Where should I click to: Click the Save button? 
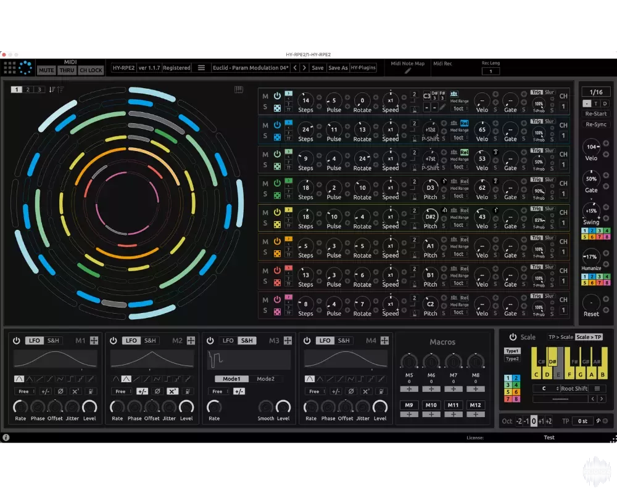coord(318,68)
